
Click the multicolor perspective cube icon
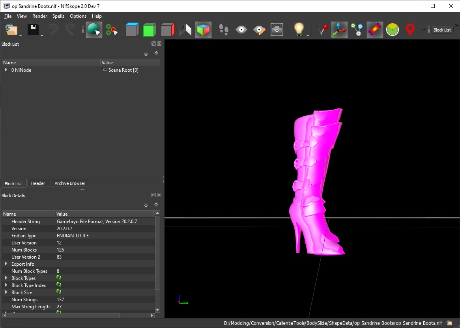click(x=203, y=30)
